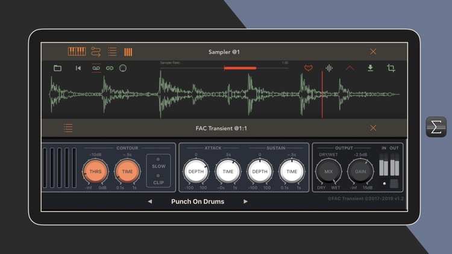Viewport: 452px width, 254px height.
Task: Close the FAC Transient @1:1 panel
Action: tap(373, 128)
